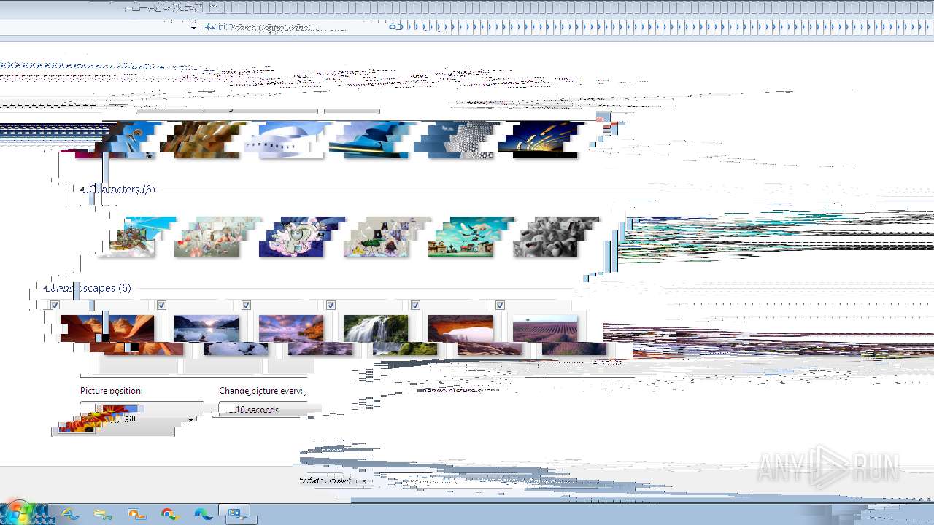This screenshot has width=934, height=525.
Task: Select the active Control Panel taskbar button
Action: coord(236,514)
